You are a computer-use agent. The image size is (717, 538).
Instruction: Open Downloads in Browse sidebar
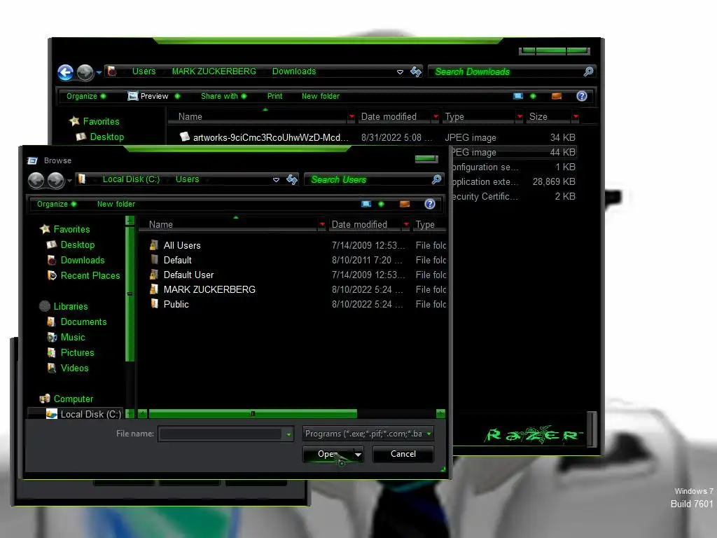point(83,261)
